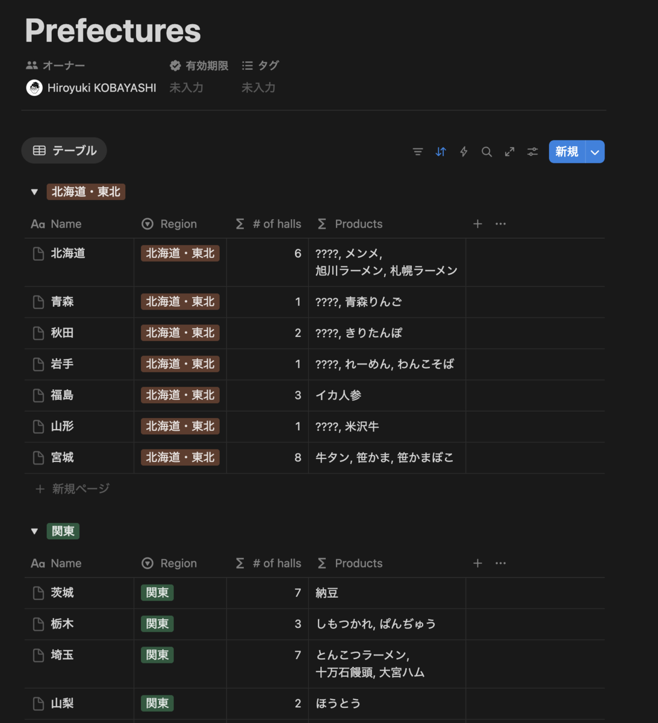The image size is (658, 723).
Task: Click 新規ページ to add a row
Action: [80, 489]
